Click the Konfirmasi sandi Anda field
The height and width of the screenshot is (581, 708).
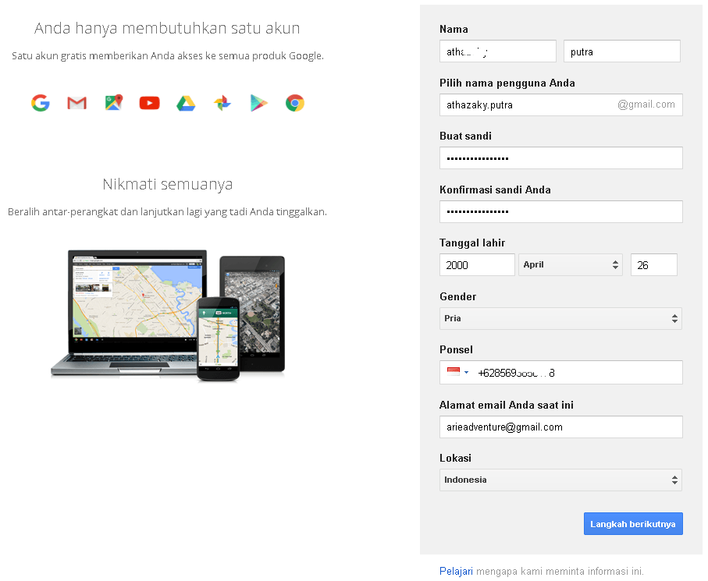click(560, 211)
